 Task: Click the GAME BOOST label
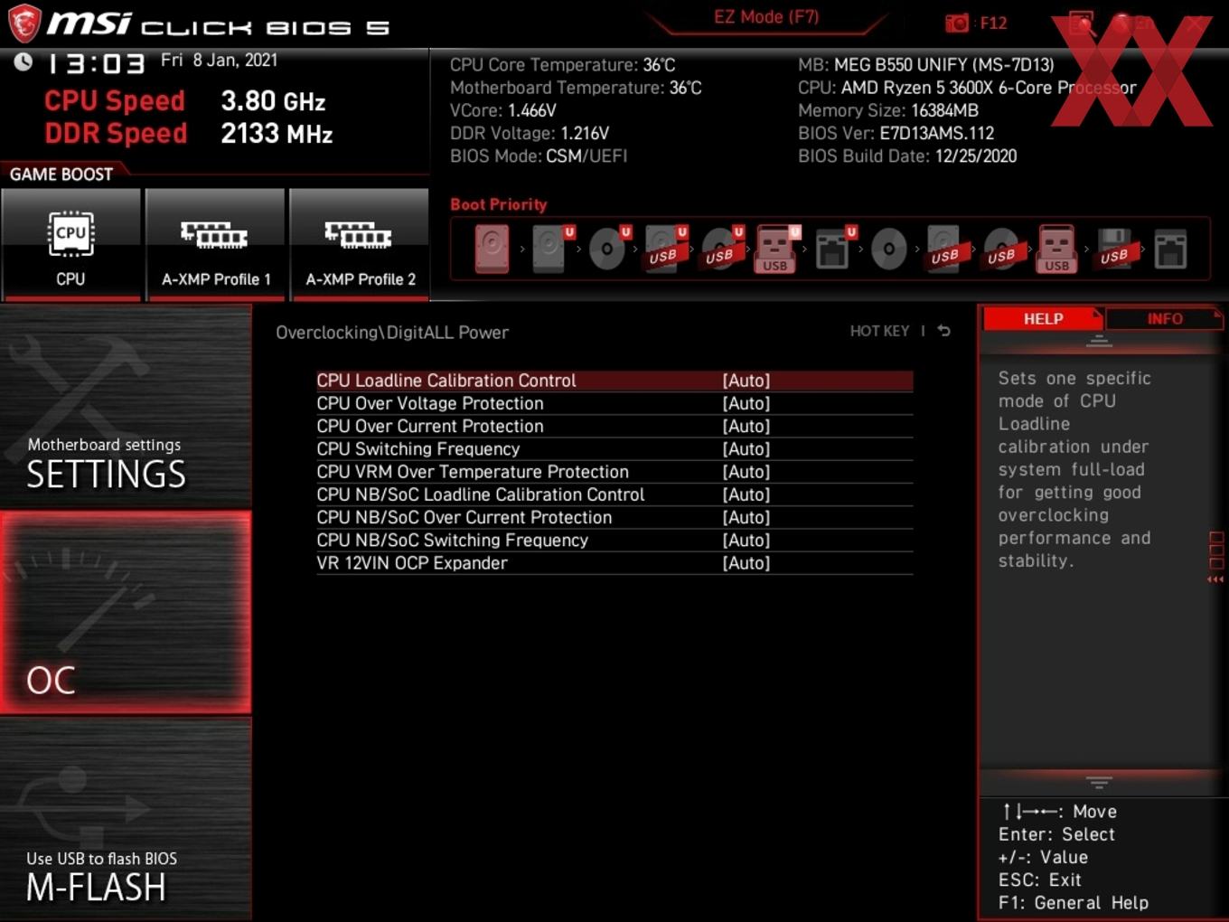pyautogui.click(x=61, y=174)
